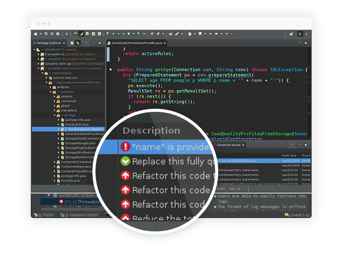
Task: Collapse the container package node
Action: click(50, 92)
